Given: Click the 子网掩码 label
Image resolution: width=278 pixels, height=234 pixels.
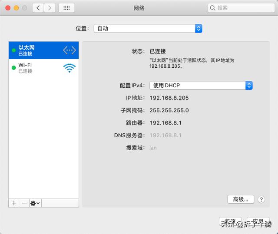Looking at the screenshot, I should tap(132, 110).
